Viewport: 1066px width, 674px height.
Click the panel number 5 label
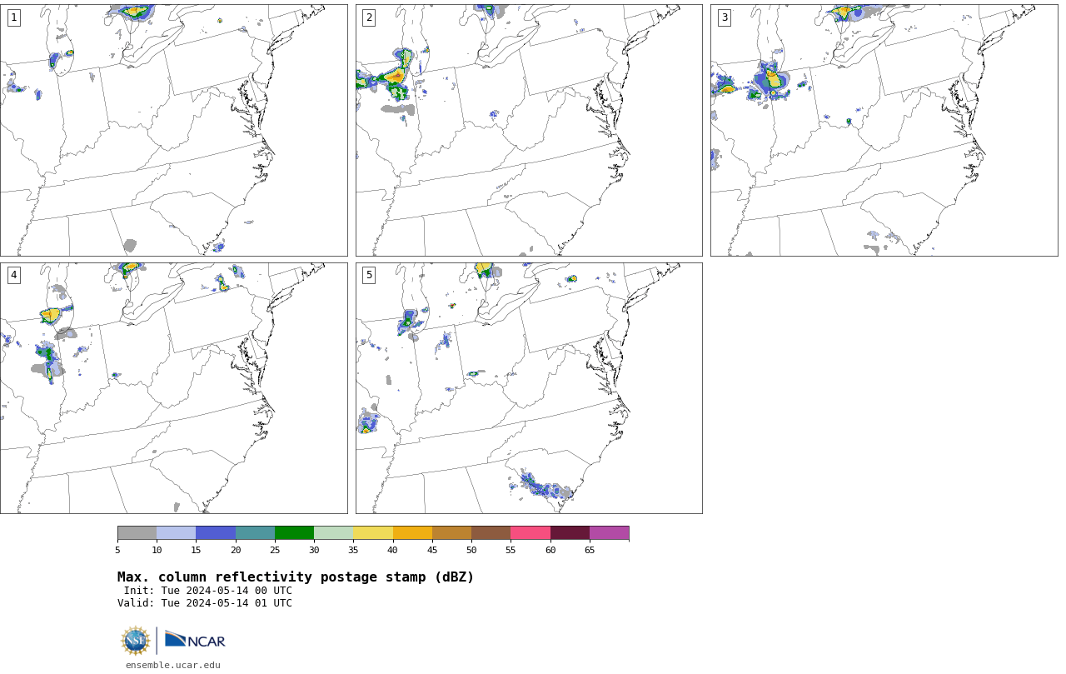(369, 275)
